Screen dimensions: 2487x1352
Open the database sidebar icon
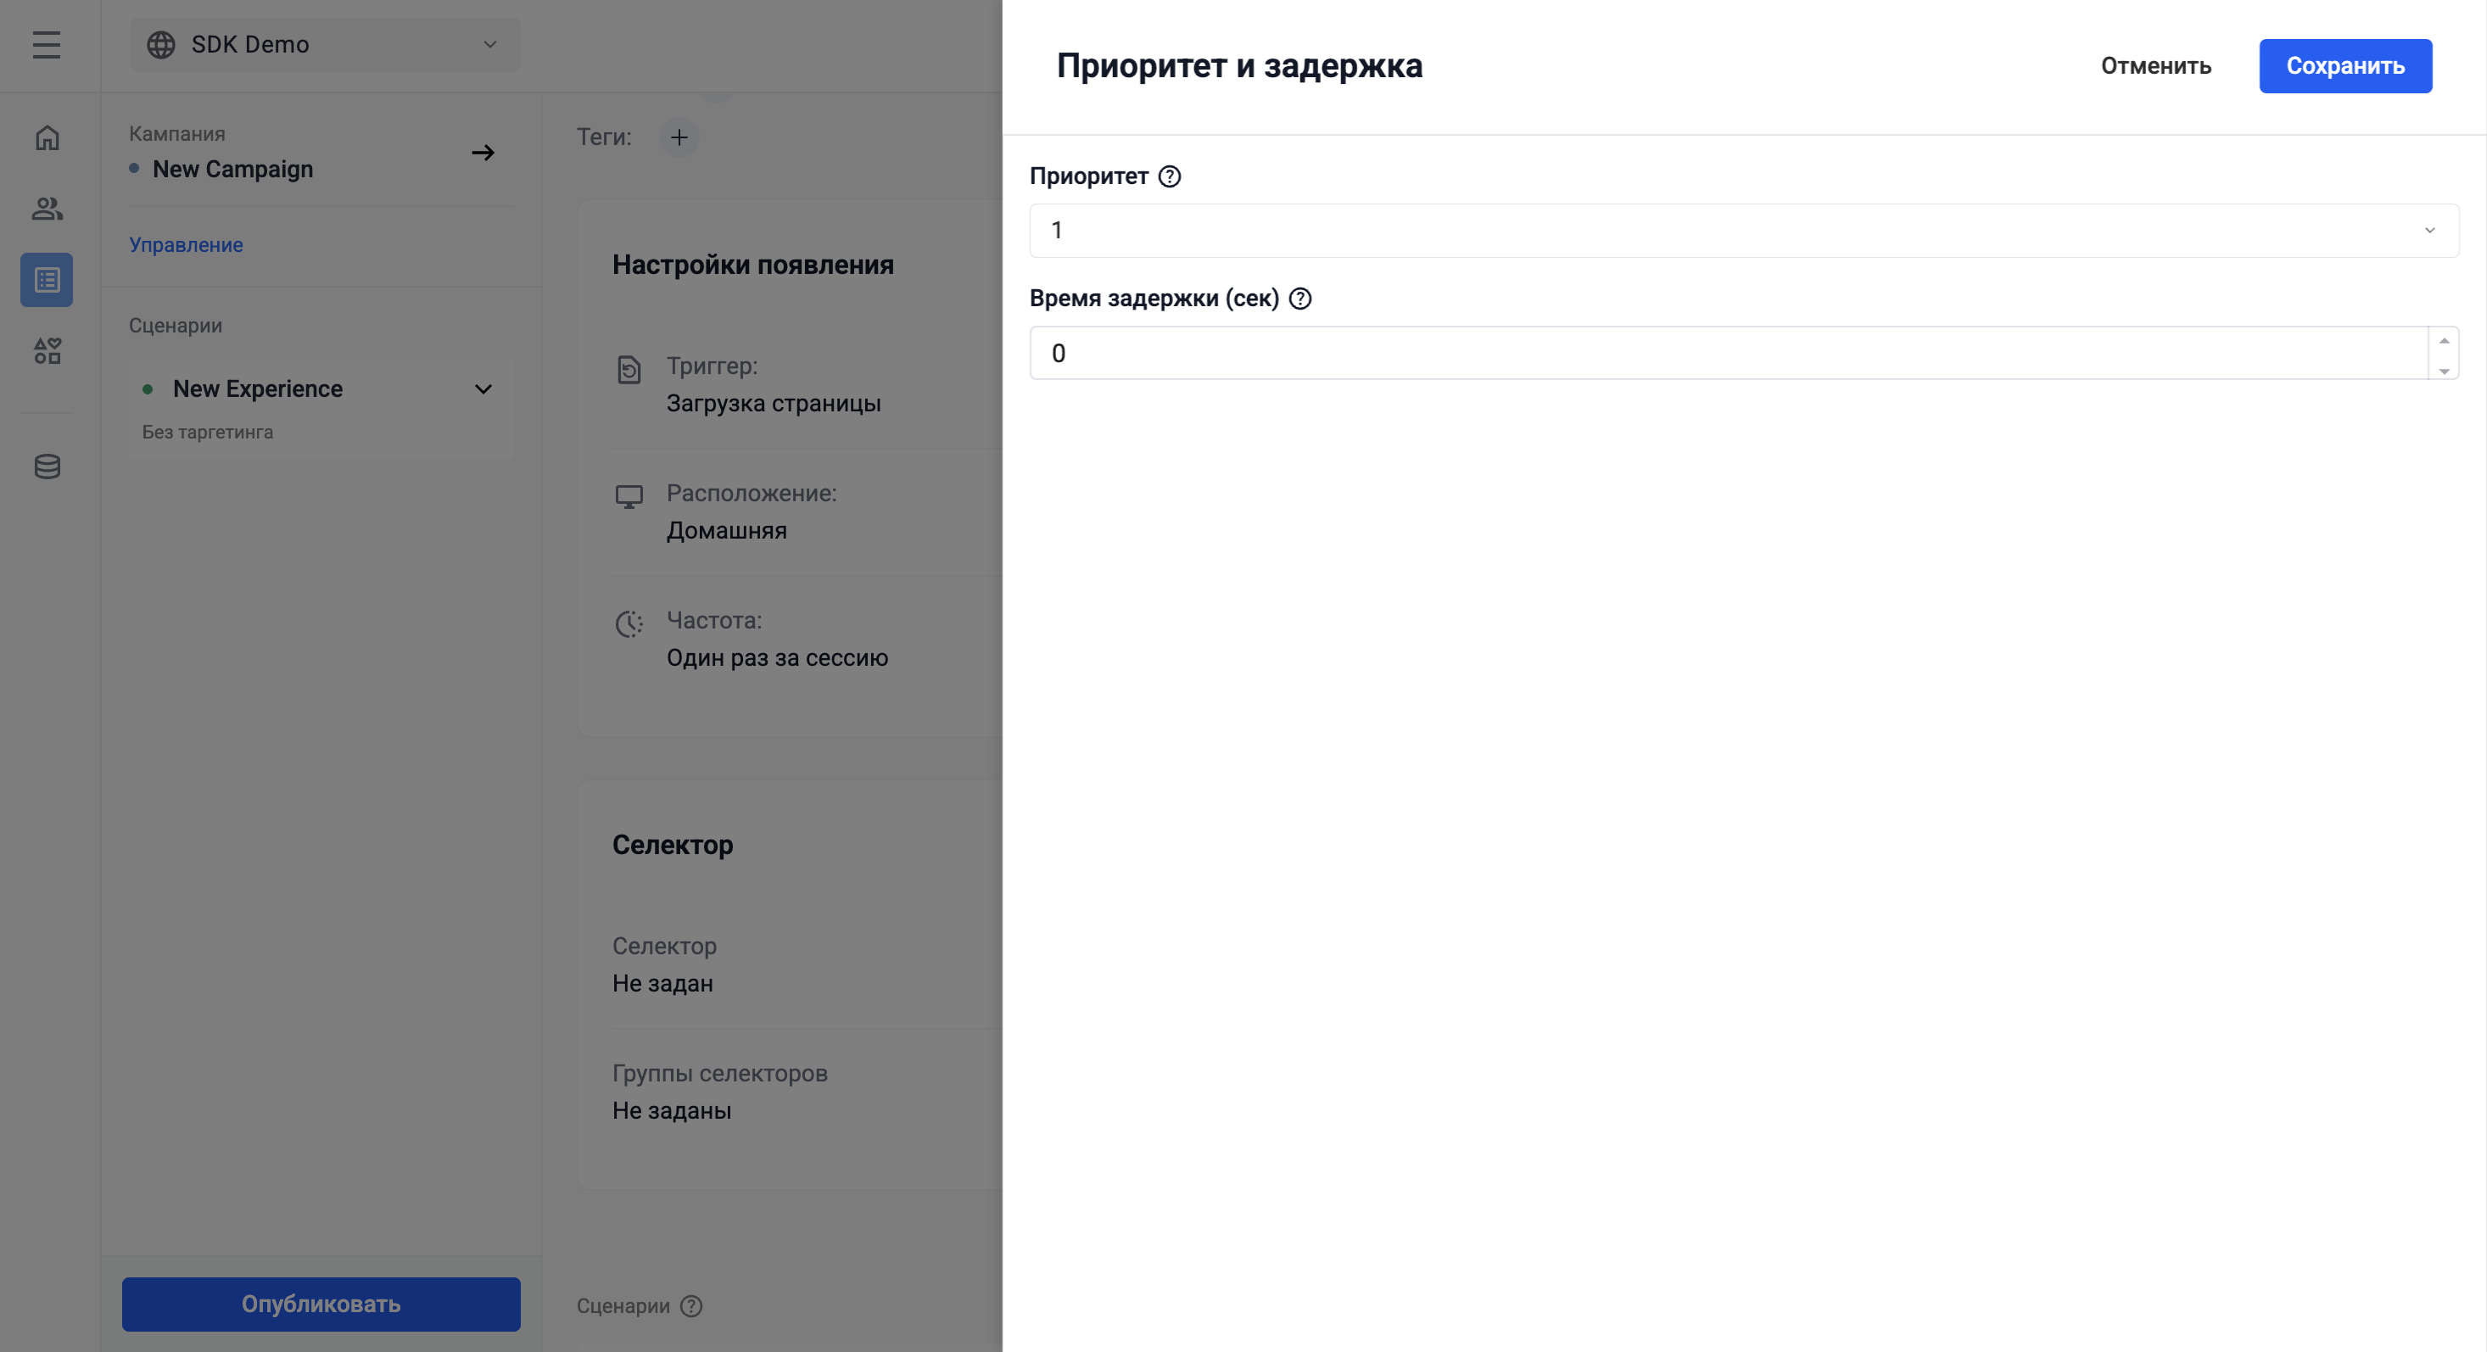(x=47, y=467)
